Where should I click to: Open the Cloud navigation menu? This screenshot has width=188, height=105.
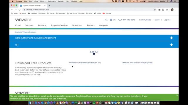click(18, 25)
